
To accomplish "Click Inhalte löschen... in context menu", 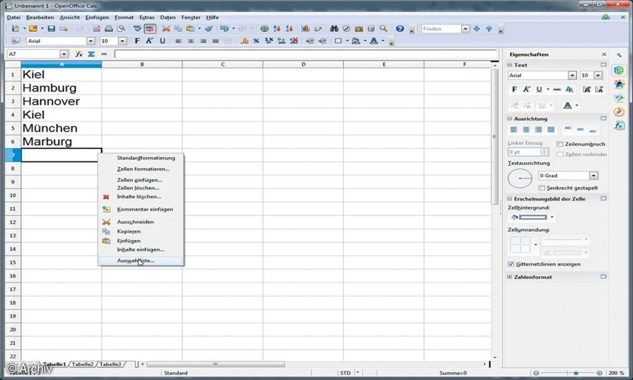I will (x=141, y=196).
